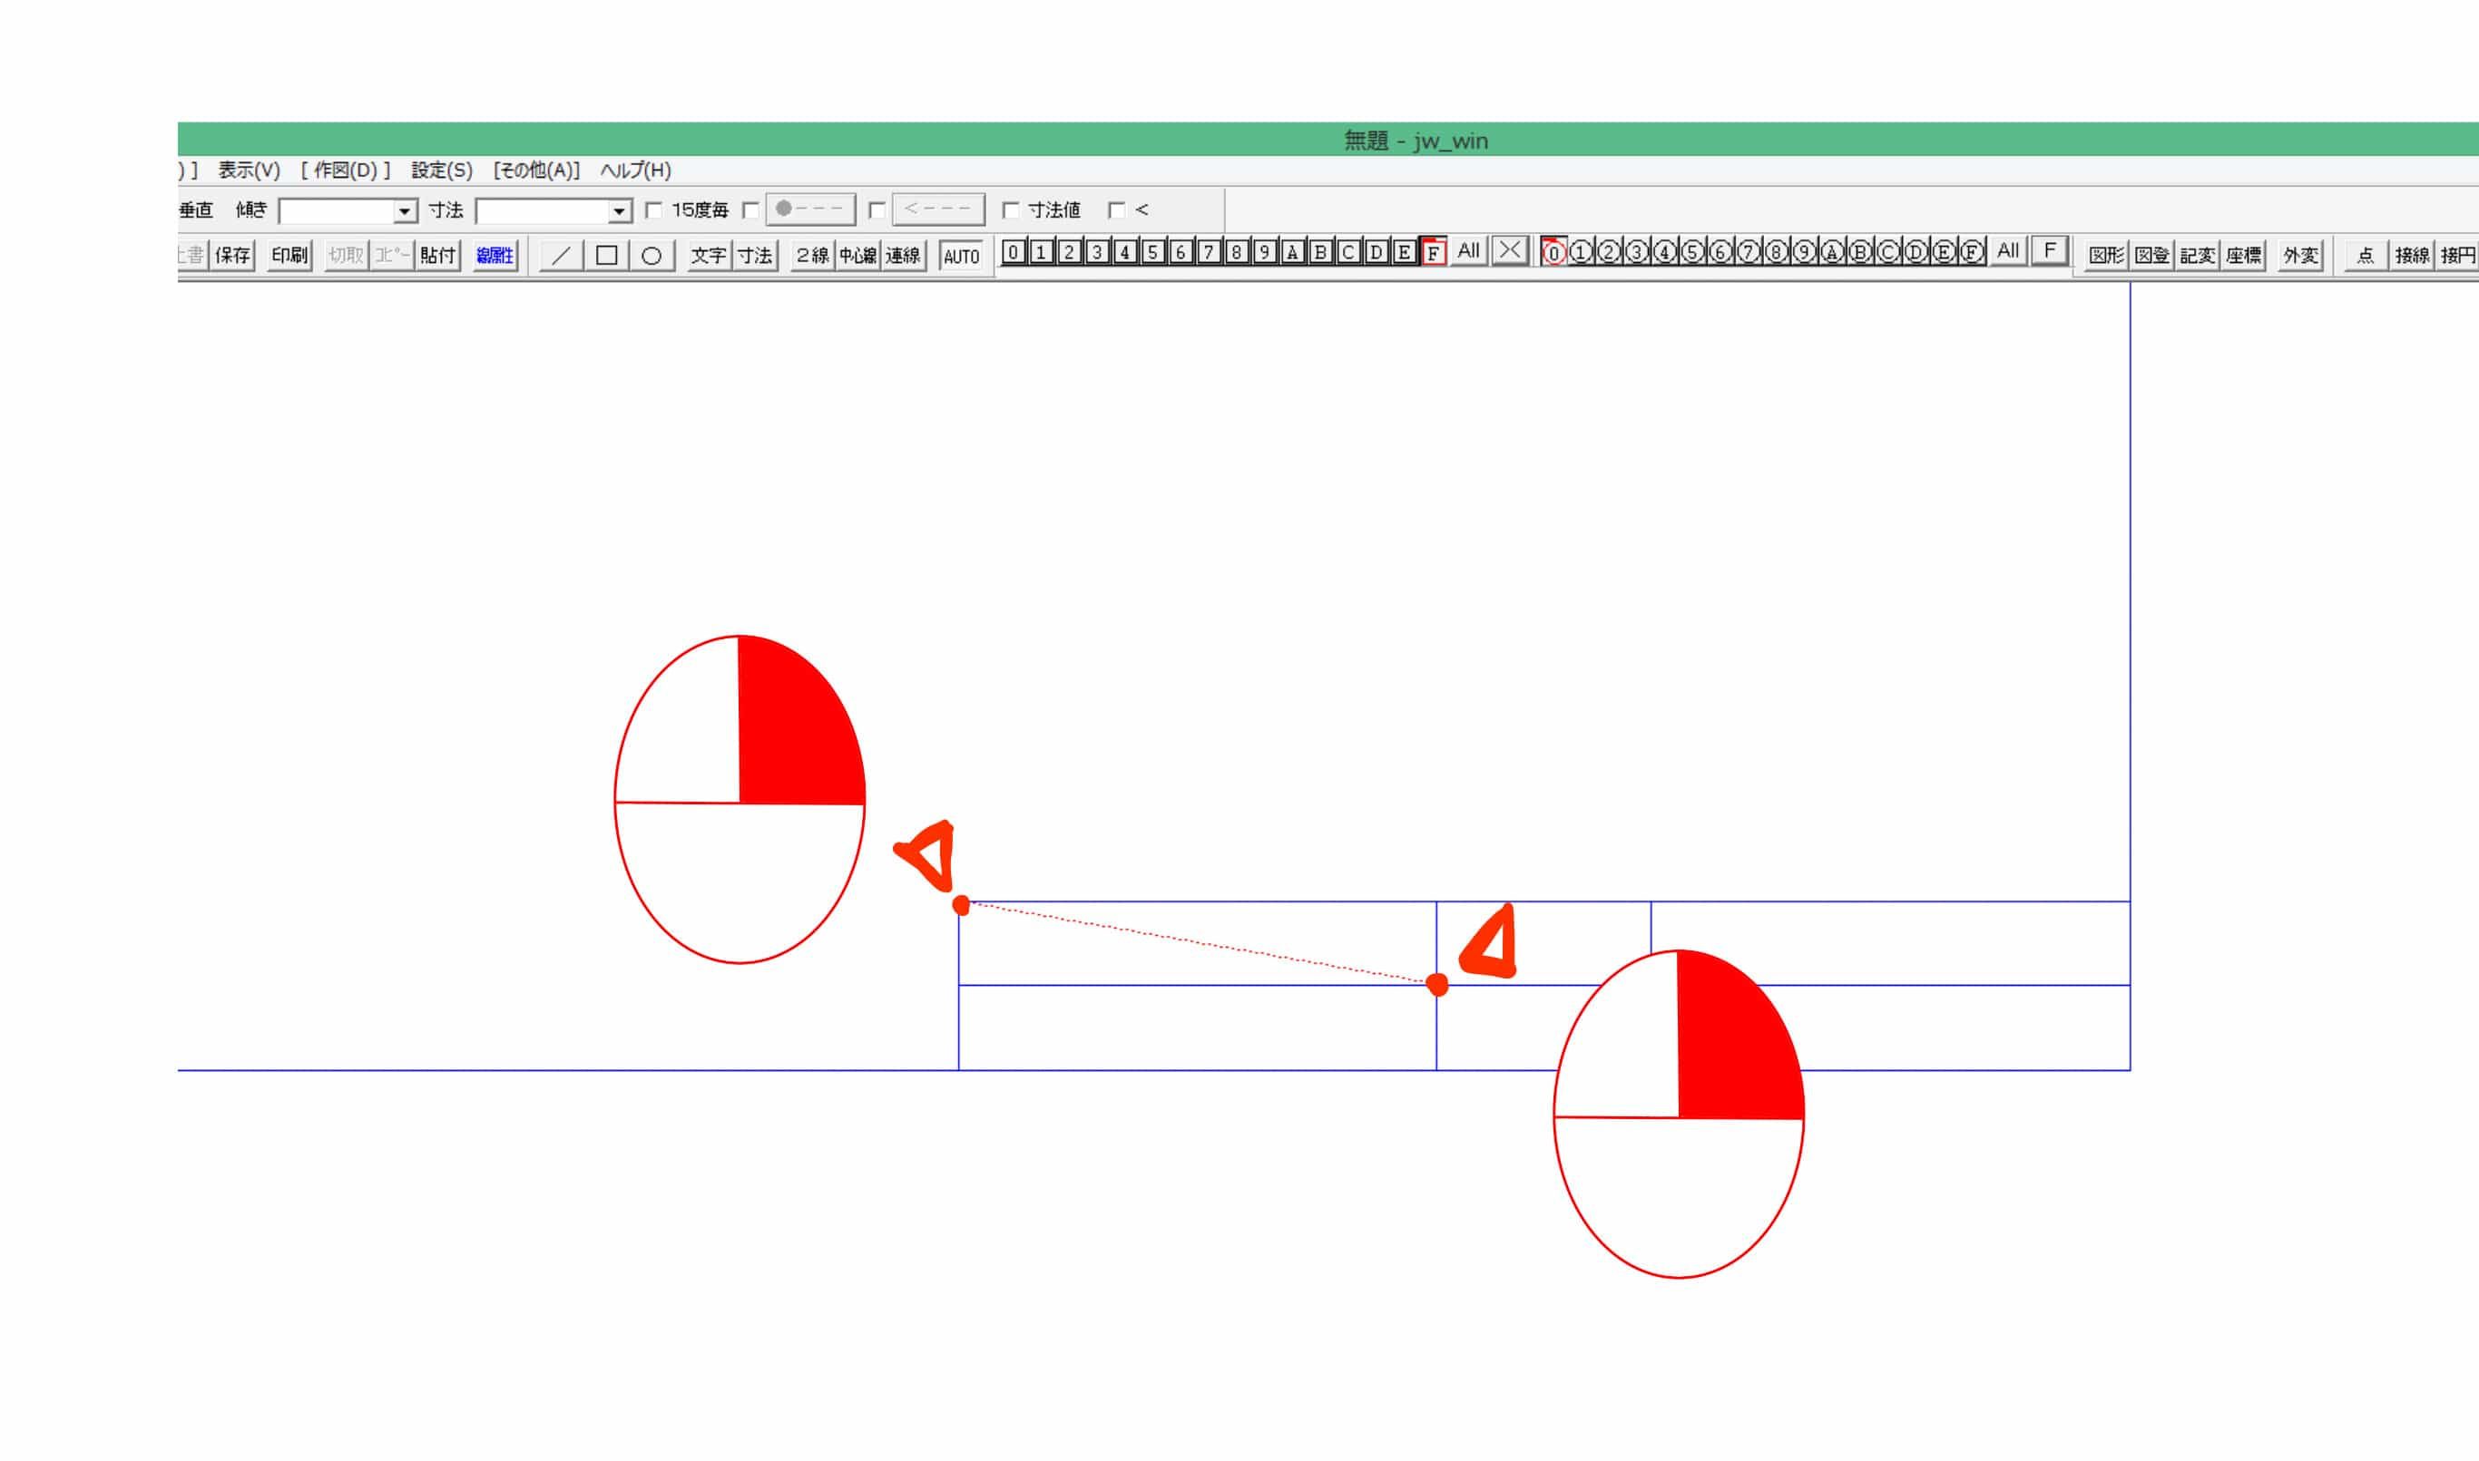Click the AUTO mode button
2479x1461 pixels.
click(x=961, y=257)
